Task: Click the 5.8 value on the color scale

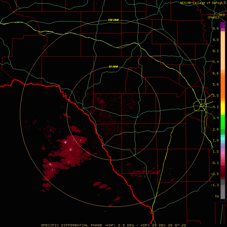Action: tap(216, 84)
